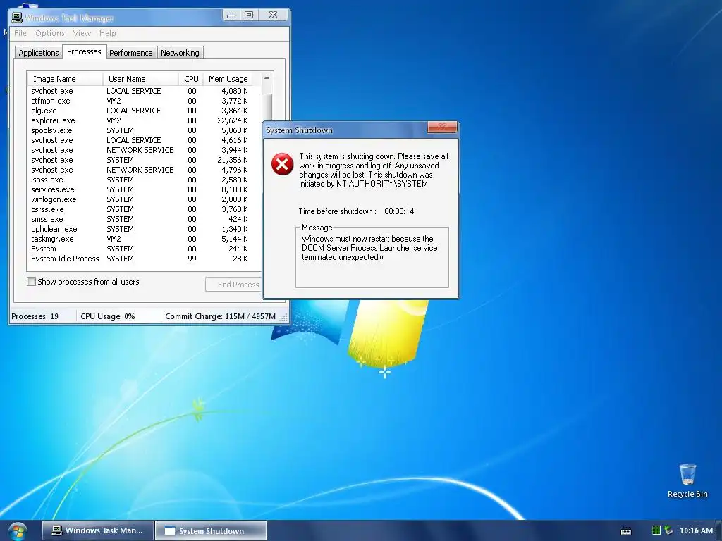Select the smss.exe process row
This screenshot has width=722, height=541.
(x=140, y=219)
